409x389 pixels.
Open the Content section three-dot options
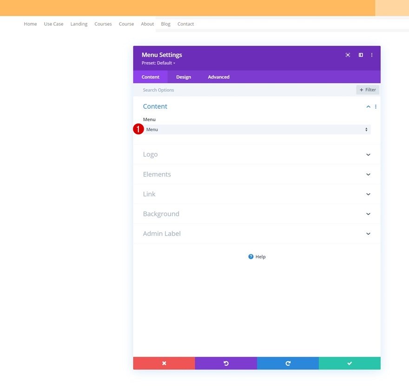tap(376, 107)
